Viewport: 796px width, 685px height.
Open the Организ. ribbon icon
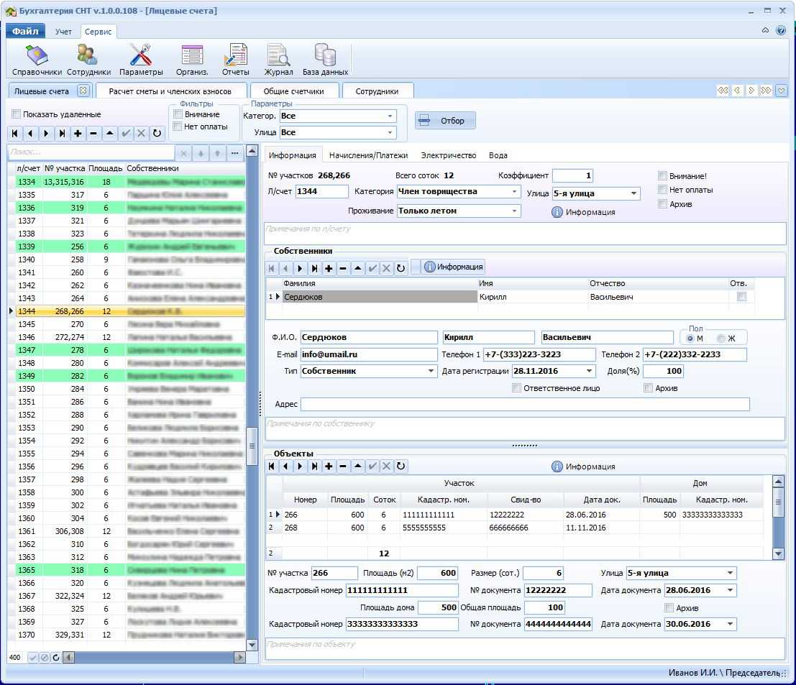click(192, 60)
